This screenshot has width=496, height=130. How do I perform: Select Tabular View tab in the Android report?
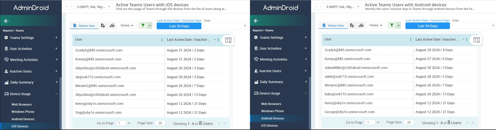pos(333,25)
